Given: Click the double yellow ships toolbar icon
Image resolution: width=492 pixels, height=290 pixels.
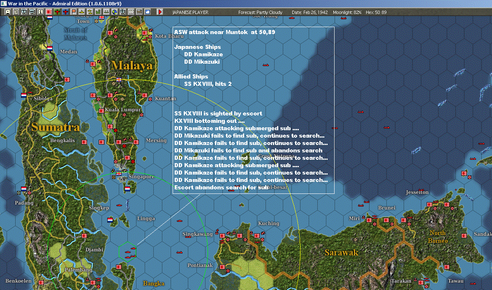Looking at the screenshot, I should 90,12.
